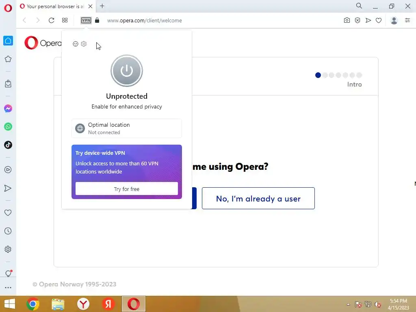The width and height of the screenshot is (416, 312).
Task: Open the profile account icon
Action: [394, 20]
